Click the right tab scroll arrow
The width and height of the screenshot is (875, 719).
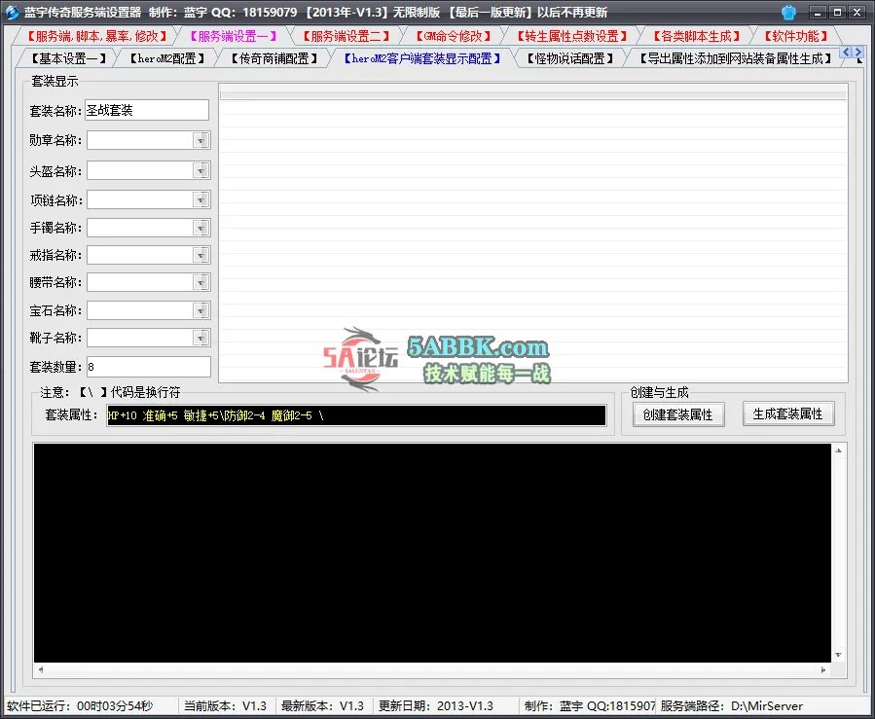(x=858, y=54)
